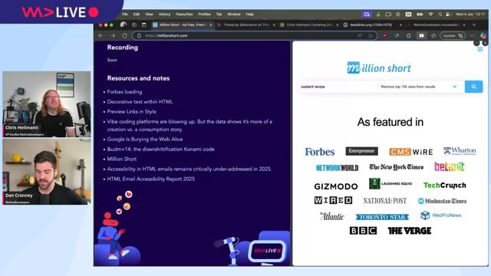Open the workspaces icon beside profile avatar

point(134,25)
